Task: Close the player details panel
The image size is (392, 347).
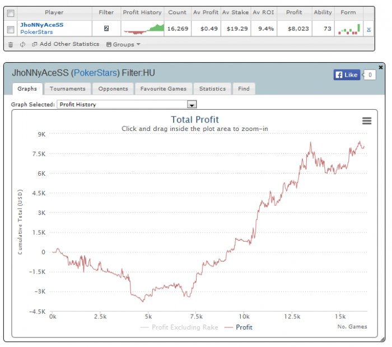Action: [380, 67]
